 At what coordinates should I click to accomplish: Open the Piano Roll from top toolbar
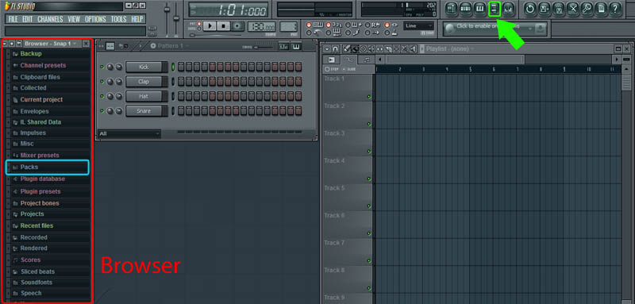[479, 8]
